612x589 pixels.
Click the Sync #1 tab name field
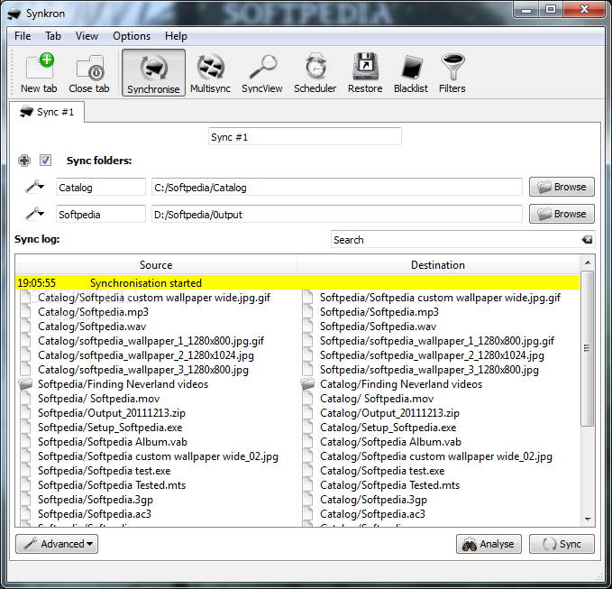click(305, 137)
